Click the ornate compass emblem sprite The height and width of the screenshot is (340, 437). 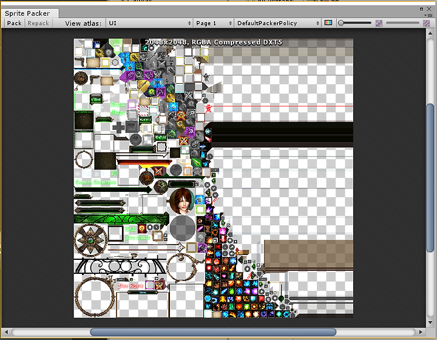[x=90, y=240]
